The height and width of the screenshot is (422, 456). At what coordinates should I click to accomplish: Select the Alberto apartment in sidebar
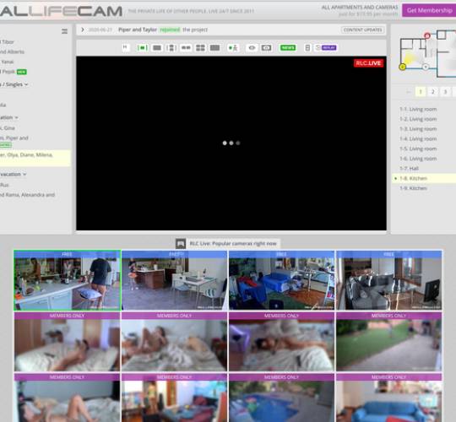(12, 51)
